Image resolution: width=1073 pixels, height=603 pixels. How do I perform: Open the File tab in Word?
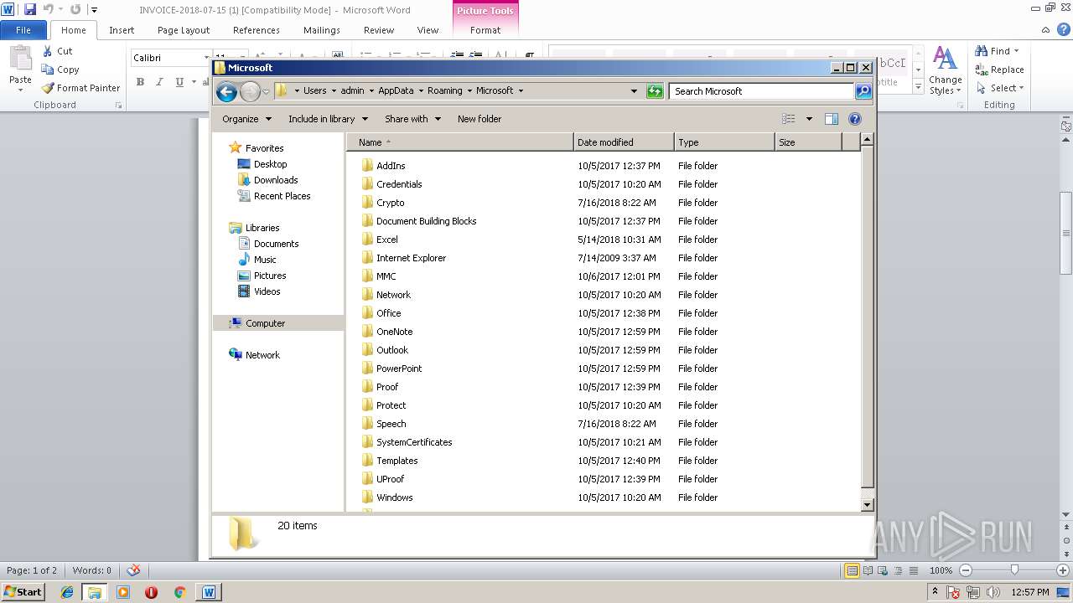[23, 30]
